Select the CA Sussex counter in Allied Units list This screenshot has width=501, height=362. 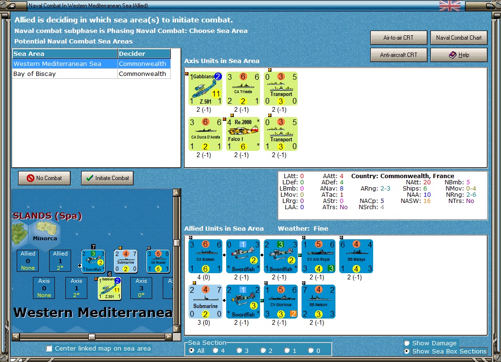205,256
